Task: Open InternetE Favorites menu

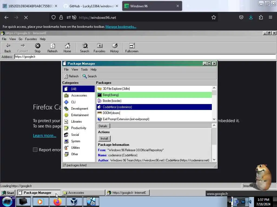Action: tap(31, 39)
